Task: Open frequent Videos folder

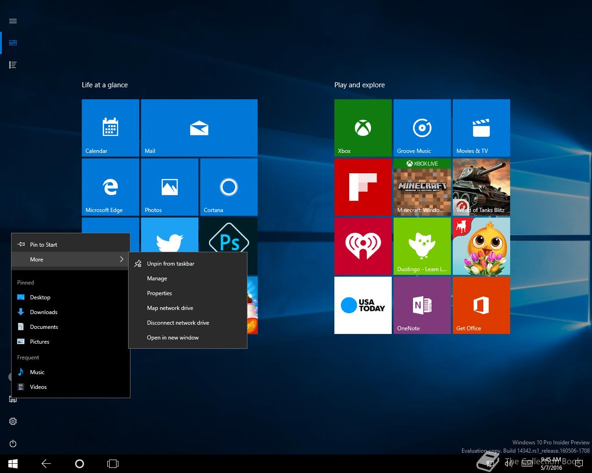Action: pyautogui.click(x=71, y=387)
